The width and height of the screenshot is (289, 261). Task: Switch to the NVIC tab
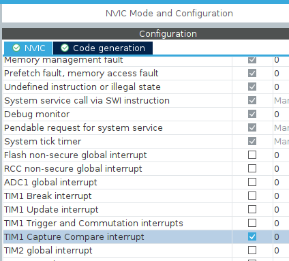point(29,48)
